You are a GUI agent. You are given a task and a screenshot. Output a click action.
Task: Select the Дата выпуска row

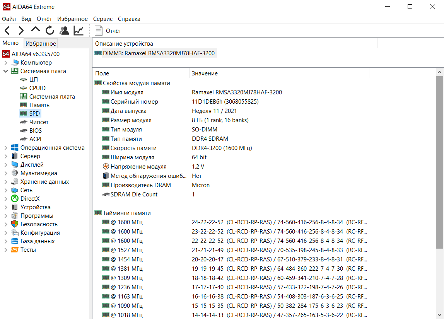(x=231, y=111)
